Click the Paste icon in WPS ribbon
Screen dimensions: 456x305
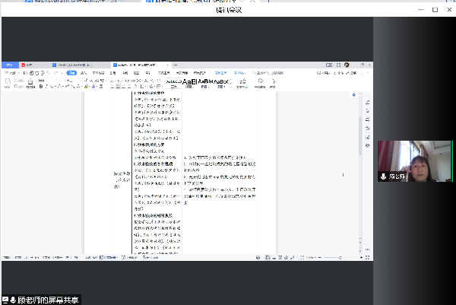tap(8, 83)
